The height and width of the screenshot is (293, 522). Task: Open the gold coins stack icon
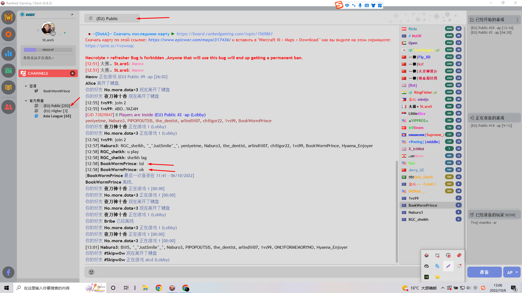[x=8, y=87]
